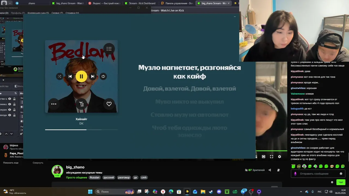Close the active big_zhano Stream tab
Image resolution: width=349 pixels, height=196 pixels.
(x=228, y=3)
